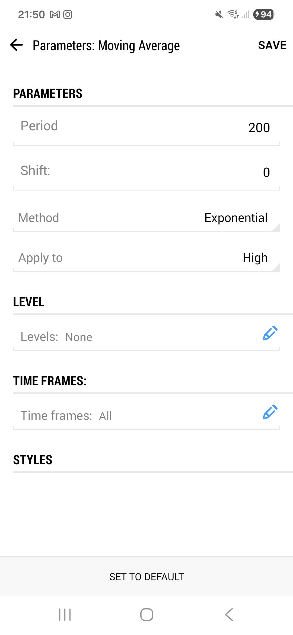Tap the back arrow icon
The image size is (293, 635).
click(x=17, y=45)
